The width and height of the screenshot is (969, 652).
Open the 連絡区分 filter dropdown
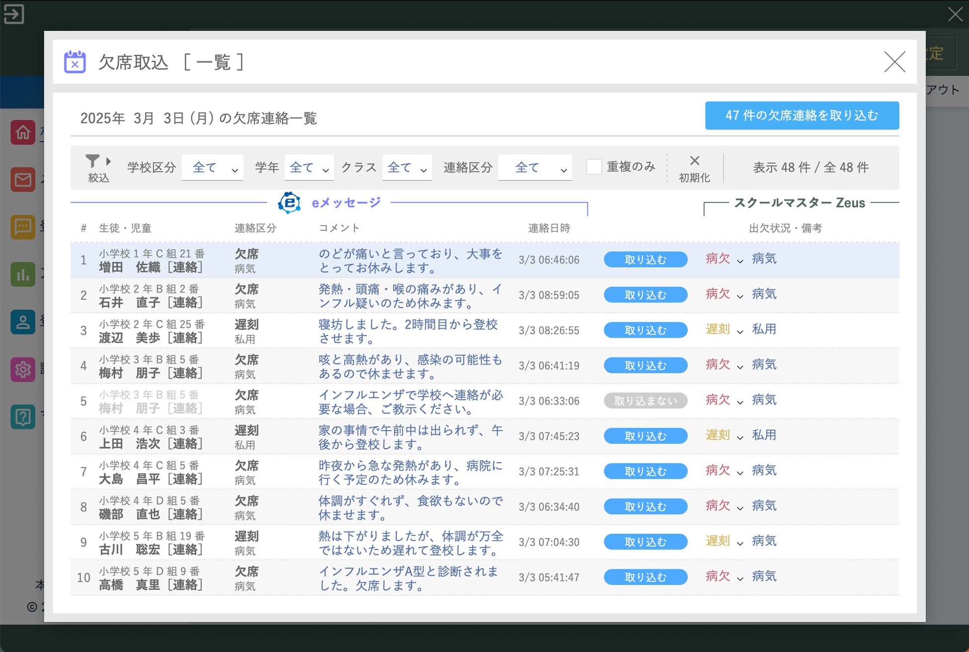(x=535, y=168)
